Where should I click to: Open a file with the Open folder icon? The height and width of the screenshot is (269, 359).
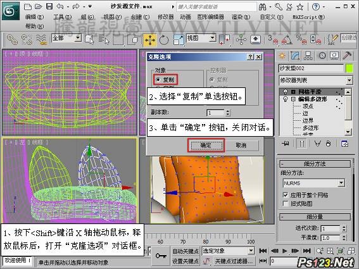click(38, 6)
